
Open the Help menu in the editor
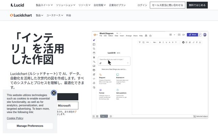point(141,36)
